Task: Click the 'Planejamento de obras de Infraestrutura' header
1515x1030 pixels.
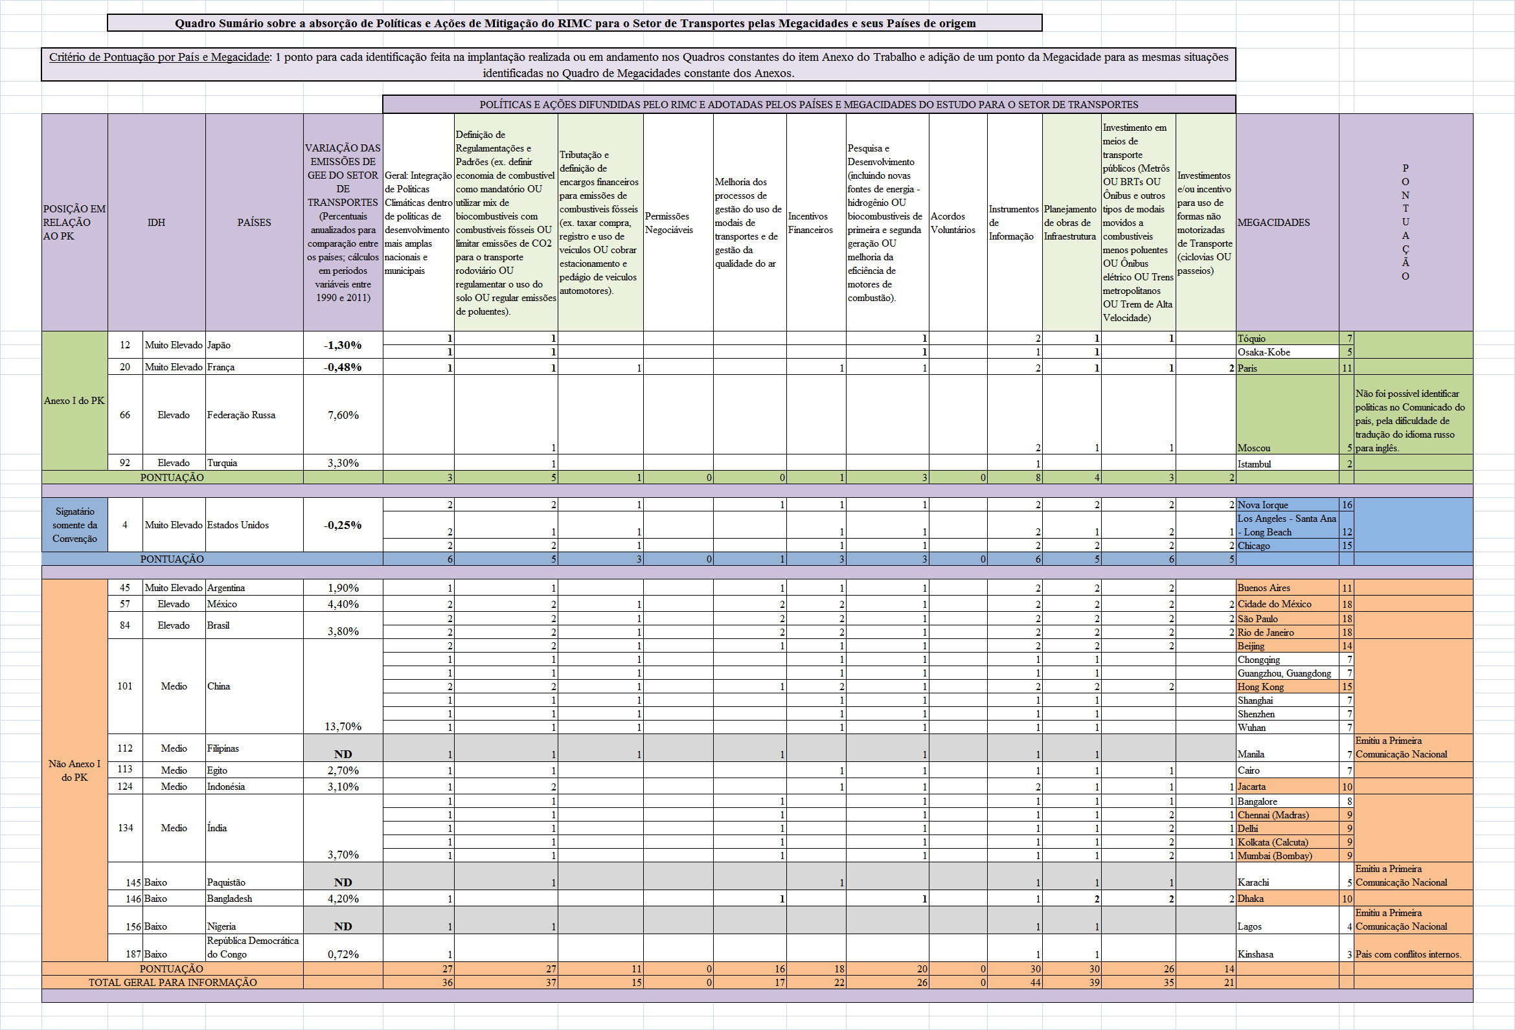Action: pos(1072,222)
